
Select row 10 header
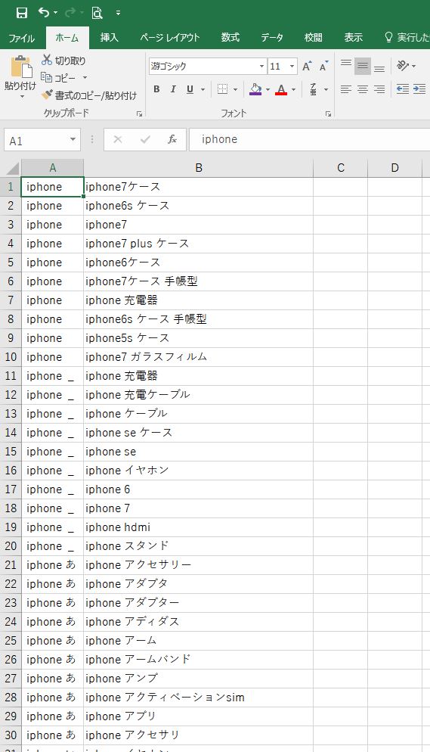(11, 357)
